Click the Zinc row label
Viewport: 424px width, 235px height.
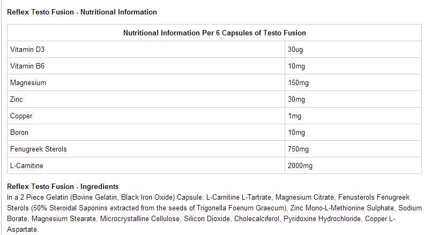click(x=17, y=100)
